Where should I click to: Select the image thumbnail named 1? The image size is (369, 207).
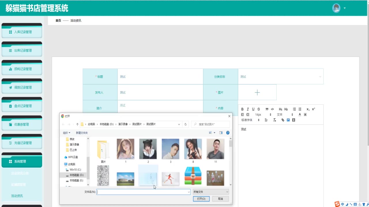(x=125, y=151)
